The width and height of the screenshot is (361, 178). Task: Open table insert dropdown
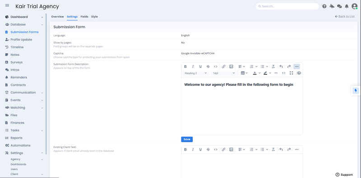click(244, 73)
